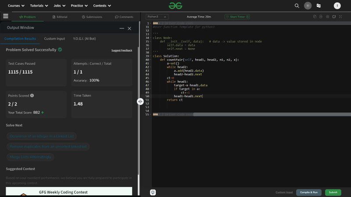
Task: Click the '1115 / 1115' test cases value
Action: pos(20,72)
